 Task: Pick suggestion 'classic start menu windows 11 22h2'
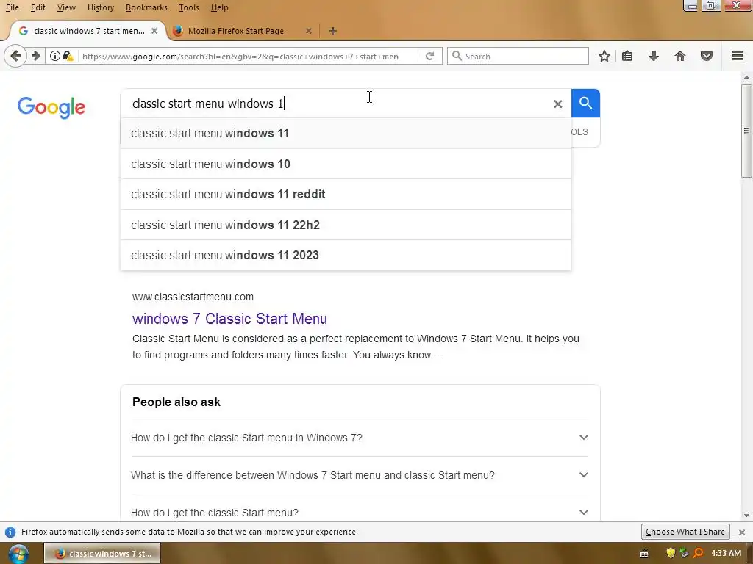coord(346,225)
